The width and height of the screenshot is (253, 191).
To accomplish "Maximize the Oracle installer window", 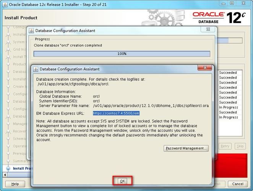I will pos(232,3).
